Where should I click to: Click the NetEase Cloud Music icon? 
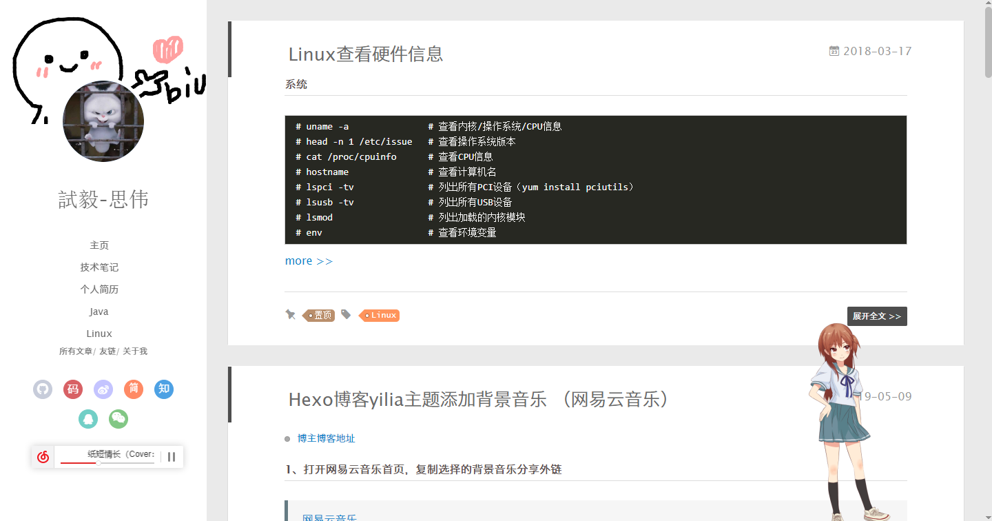pyautogui.click(x=43, y=456)
